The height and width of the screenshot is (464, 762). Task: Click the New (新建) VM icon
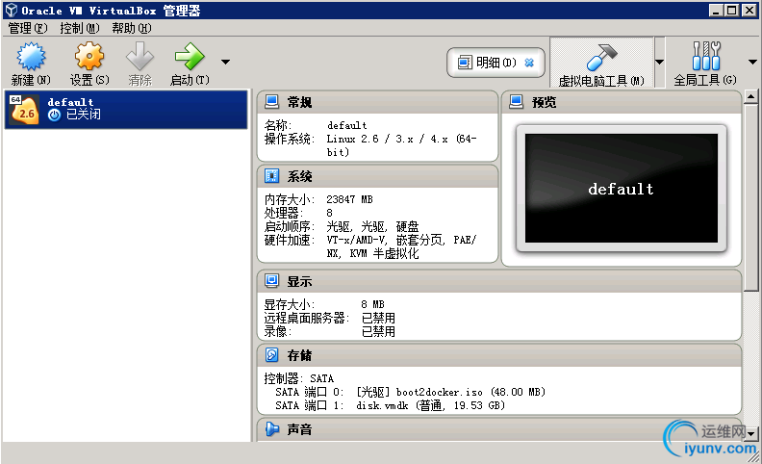[31, 57]
